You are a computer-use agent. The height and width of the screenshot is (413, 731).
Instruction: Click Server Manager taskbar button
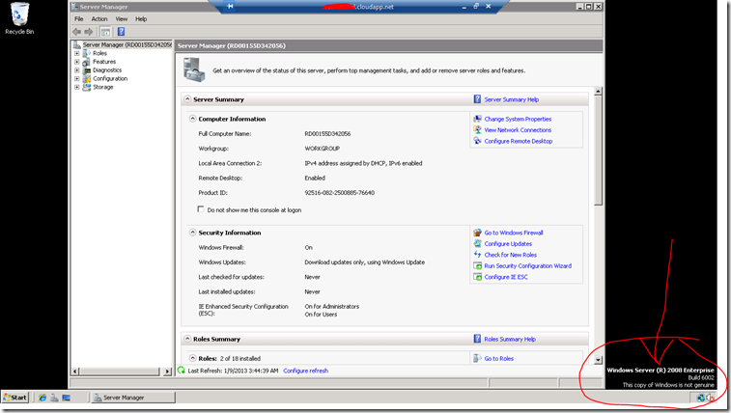pyautogui.click(x=133, y=398)
